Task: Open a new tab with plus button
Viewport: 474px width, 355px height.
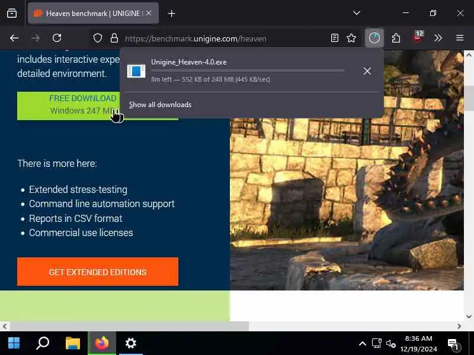Action: click(171, 14)
